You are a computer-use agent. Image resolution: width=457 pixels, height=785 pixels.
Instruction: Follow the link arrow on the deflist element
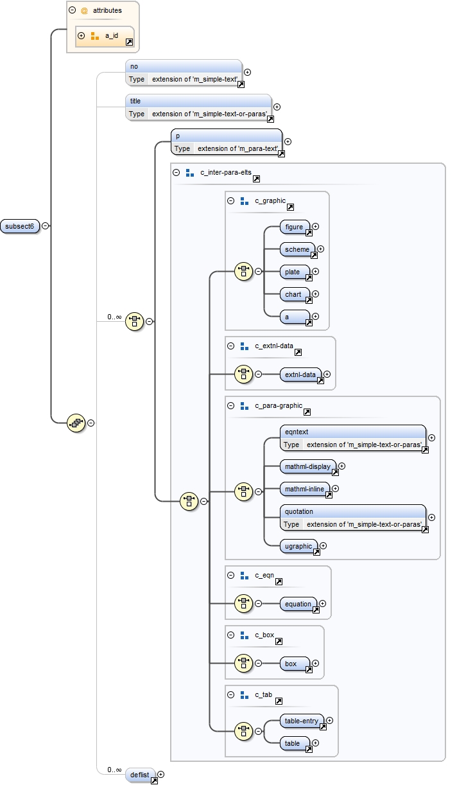pos(154,781)
